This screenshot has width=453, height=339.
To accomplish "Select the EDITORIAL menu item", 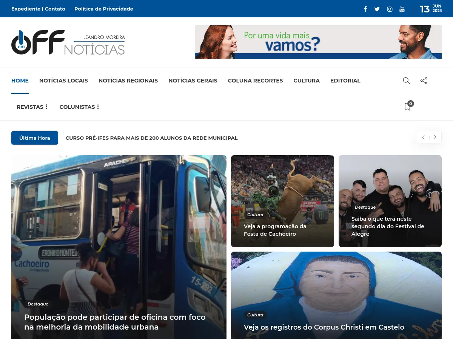I will click(x=345, y=81).
